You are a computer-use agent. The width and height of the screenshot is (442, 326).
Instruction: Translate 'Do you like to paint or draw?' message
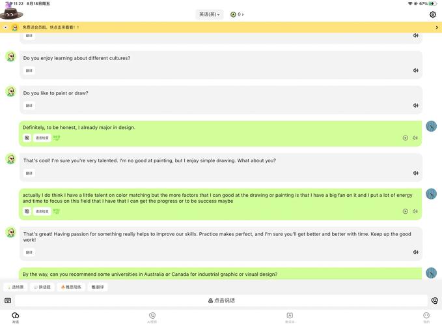click(29, 106)
